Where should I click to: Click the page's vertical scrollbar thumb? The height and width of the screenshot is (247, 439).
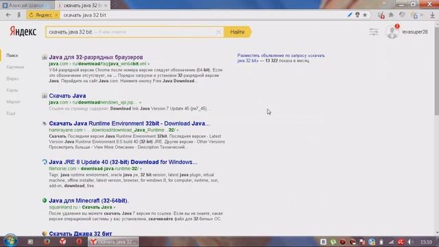pos(437,71)
